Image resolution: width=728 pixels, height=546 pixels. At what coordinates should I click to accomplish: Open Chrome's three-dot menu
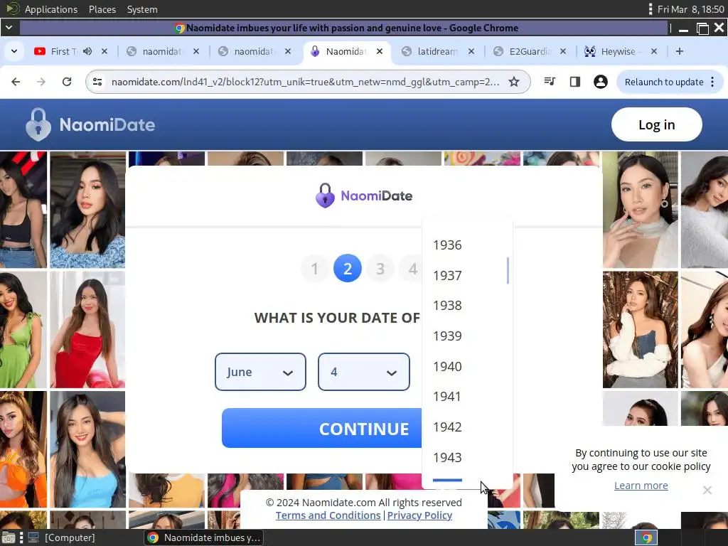[712, 82]
